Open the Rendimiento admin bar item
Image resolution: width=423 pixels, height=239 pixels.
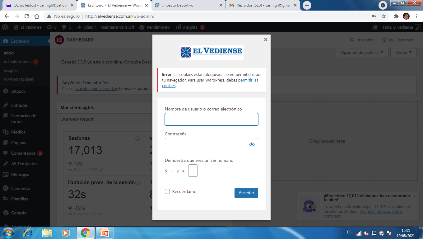coord(154,27)
